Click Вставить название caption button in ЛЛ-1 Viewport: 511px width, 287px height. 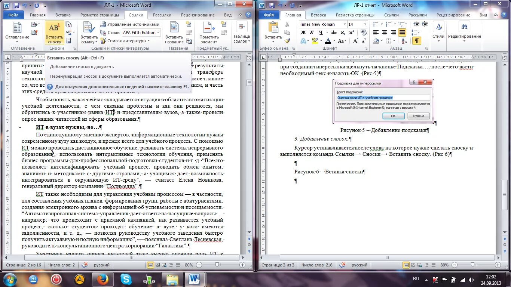click(x=174, y=33)
